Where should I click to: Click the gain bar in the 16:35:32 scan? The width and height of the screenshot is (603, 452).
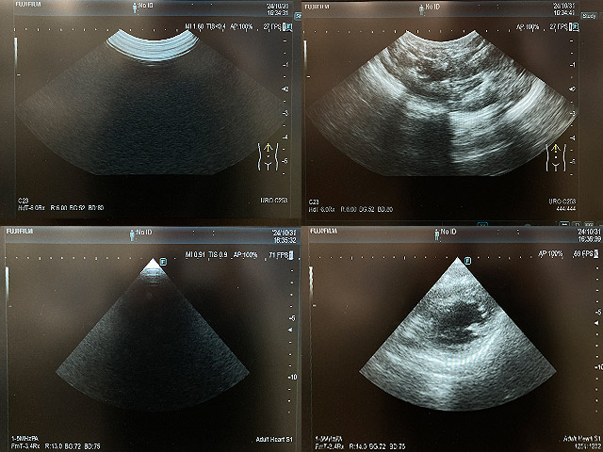[7, 284]
